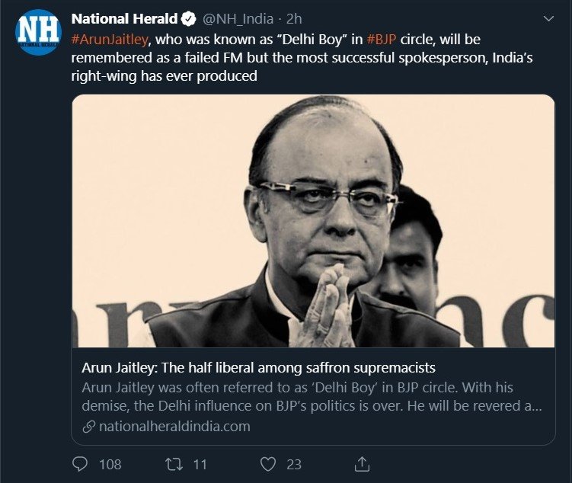Click the article description text in card
The image size is (572, 483).
pyautogui.click(x=312, y=396)
